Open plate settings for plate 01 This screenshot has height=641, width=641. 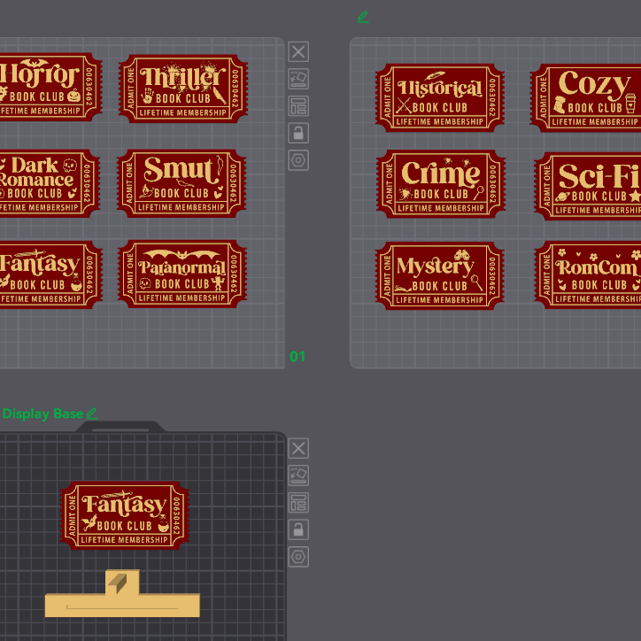click(298, 160)
